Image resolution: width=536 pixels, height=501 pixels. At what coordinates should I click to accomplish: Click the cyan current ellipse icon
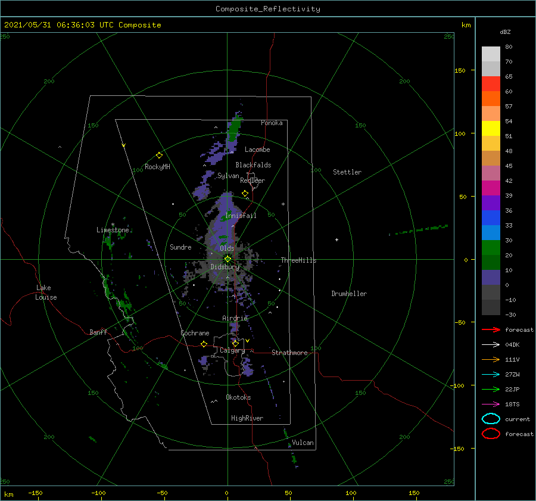coord(491,419)
